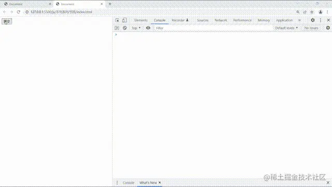Image resolution: width=332 pixels, height=187 pixels.
Task: Share this page icon in the address bar
Action: coord(305,12)
